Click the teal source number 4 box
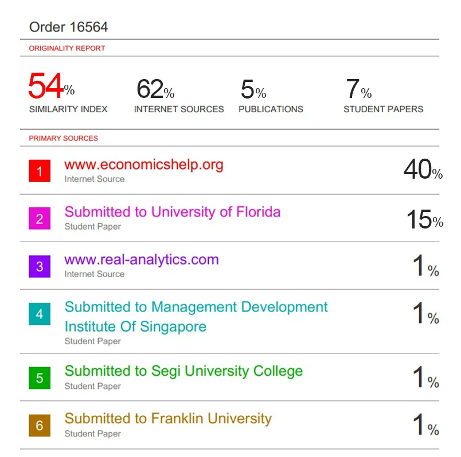Screen dimensions: 461x457 [40, 314]
